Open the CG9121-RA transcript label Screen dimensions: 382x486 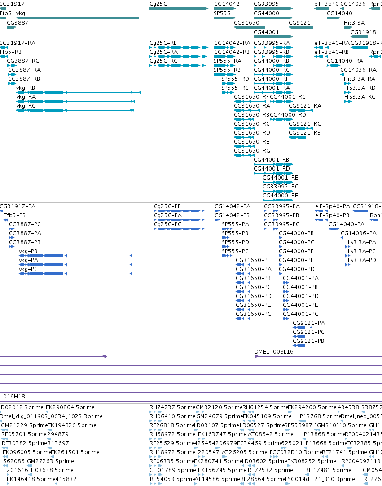(x=305, y=106)
